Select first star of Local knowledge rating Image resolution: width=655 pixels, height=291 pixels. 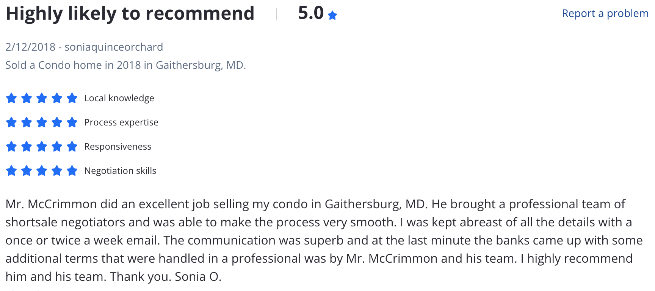pyautogui.click(x=11, y=98)
